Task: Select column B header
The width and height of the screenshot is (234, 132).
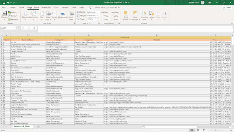Action: click(28, 35)
